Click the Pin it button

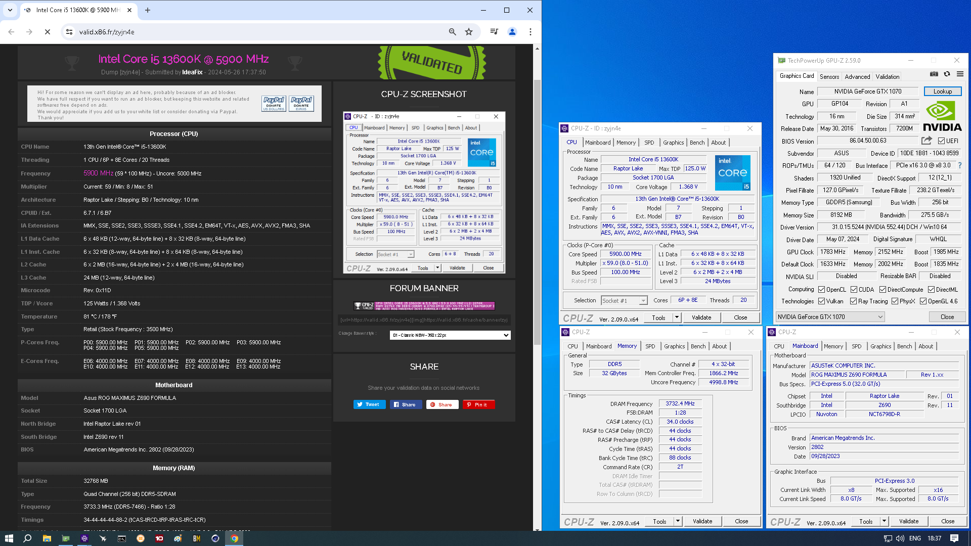(479, 404)
